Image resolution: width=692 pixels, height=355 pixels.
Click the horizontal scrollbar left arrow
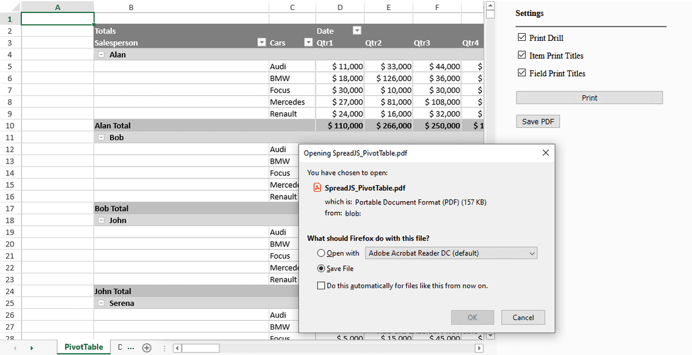click(176, 348)
